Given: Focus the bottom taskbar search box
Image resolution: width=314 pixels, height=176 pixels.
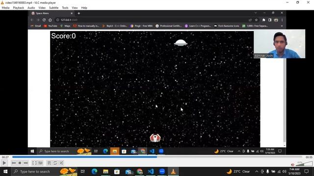Looking at the screenshot, I should click(x=44, y=172).
